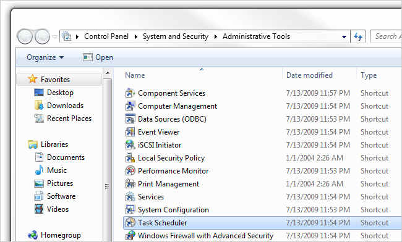The height and width of the screenshot is (242, 402).
Task: Click the Favorites star icon
Action: (x=33, y=79)
